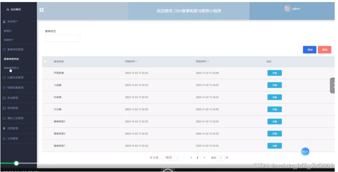
Task: Open the arrow tab on right edge
Action: pos(333,85)
